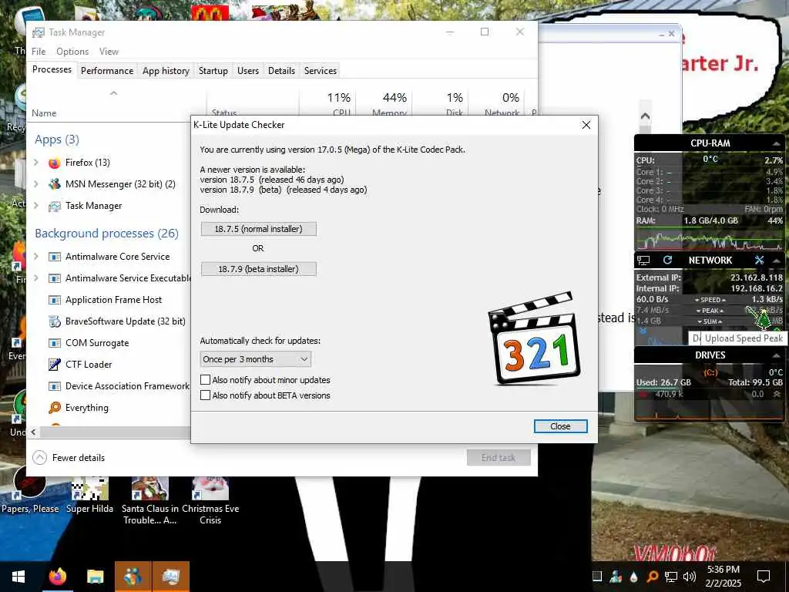Image resolution: width=789 pixels, height=592 pixels.
Task: Expand the MSN Messenger (32 bit) group
Action: (x=36, y=184)
